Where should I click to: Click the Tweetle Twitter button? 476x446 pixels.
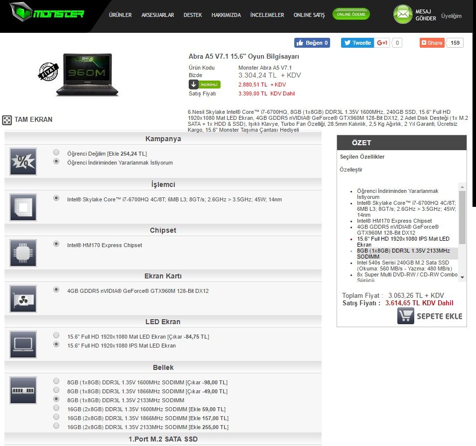[x=357, y=43]
